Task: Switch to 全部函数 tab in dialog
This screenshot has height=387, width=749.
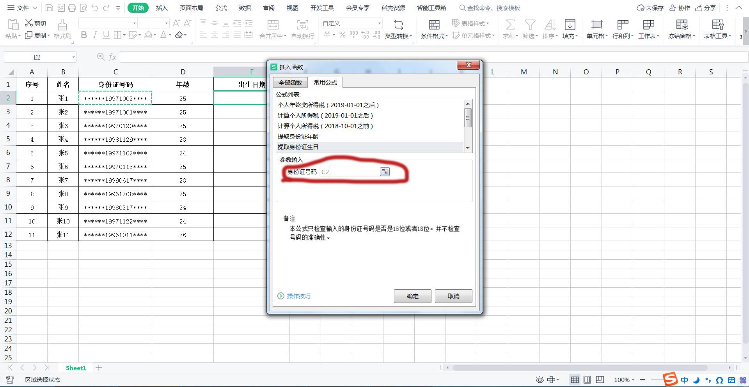Action: (x=290, y=83)
